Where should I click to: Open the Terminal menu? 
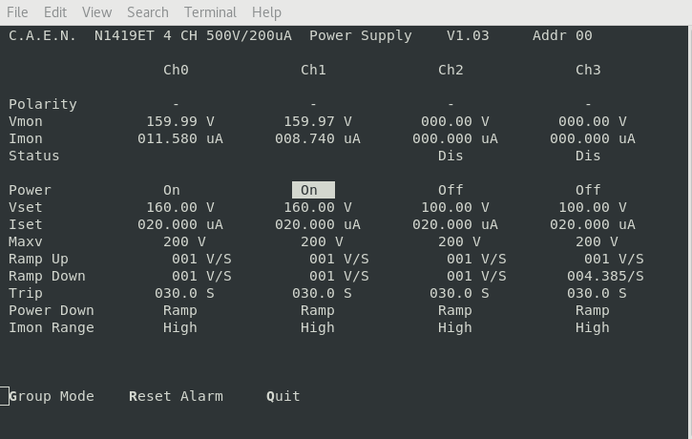pyautogui.click(x=210, y=12)
